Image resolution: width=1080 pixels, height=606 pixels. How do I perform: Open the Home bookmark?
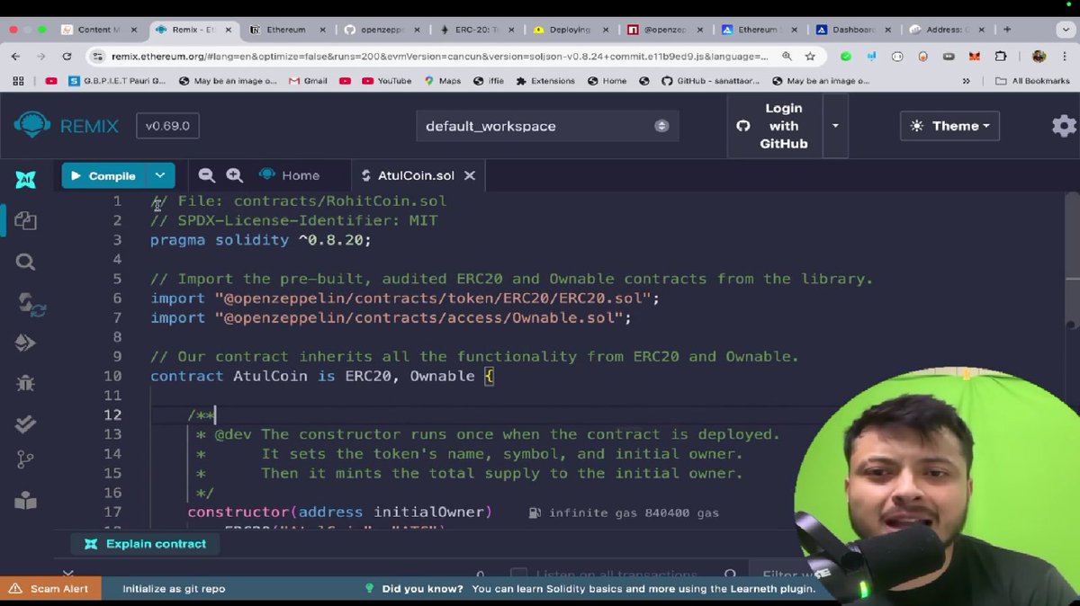606,81
